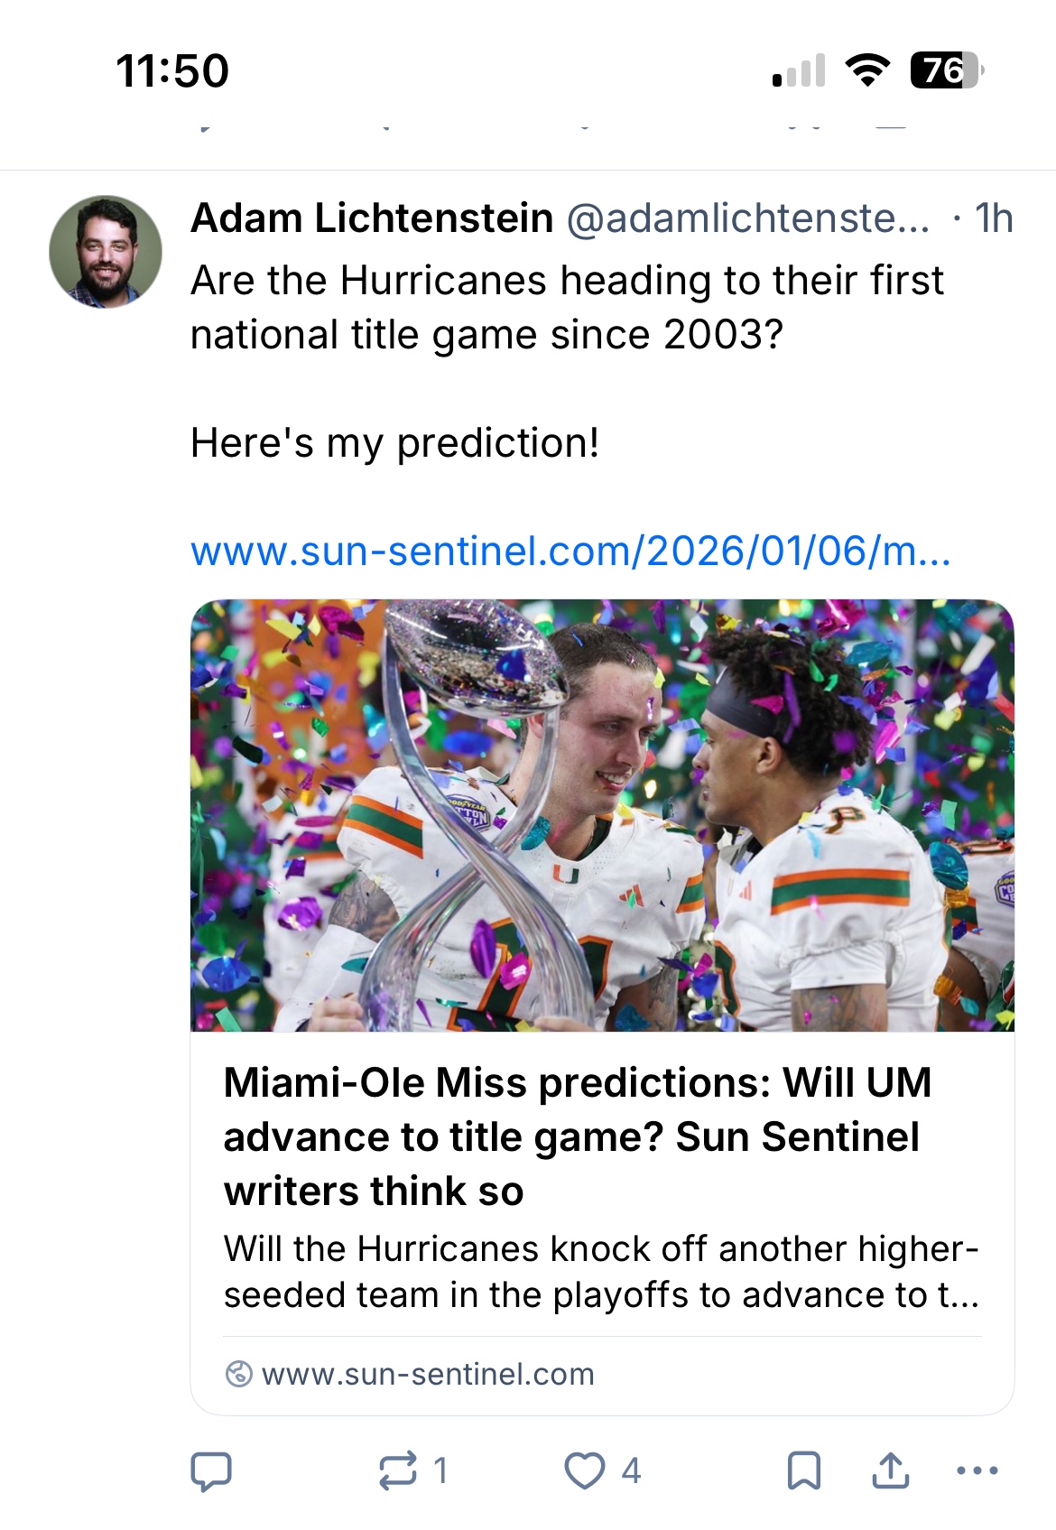Tap the confetti trophy article image
The image size is (1056, 1530).
pos(602,815)
